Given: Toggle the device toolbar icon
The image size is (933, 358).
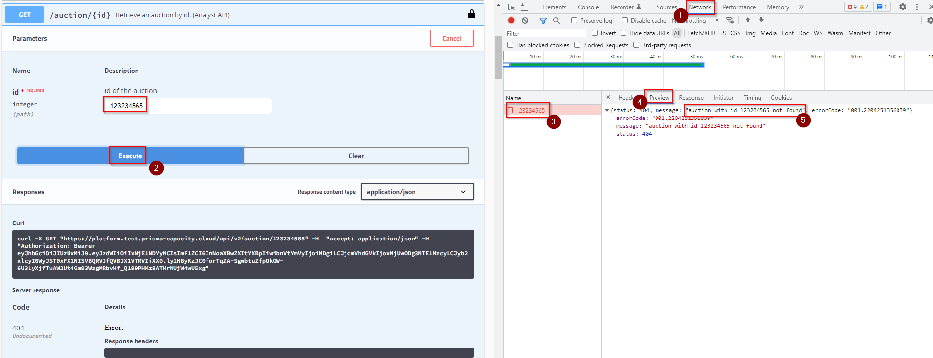Looking at the screenshot, I should [x=524, y=7].
